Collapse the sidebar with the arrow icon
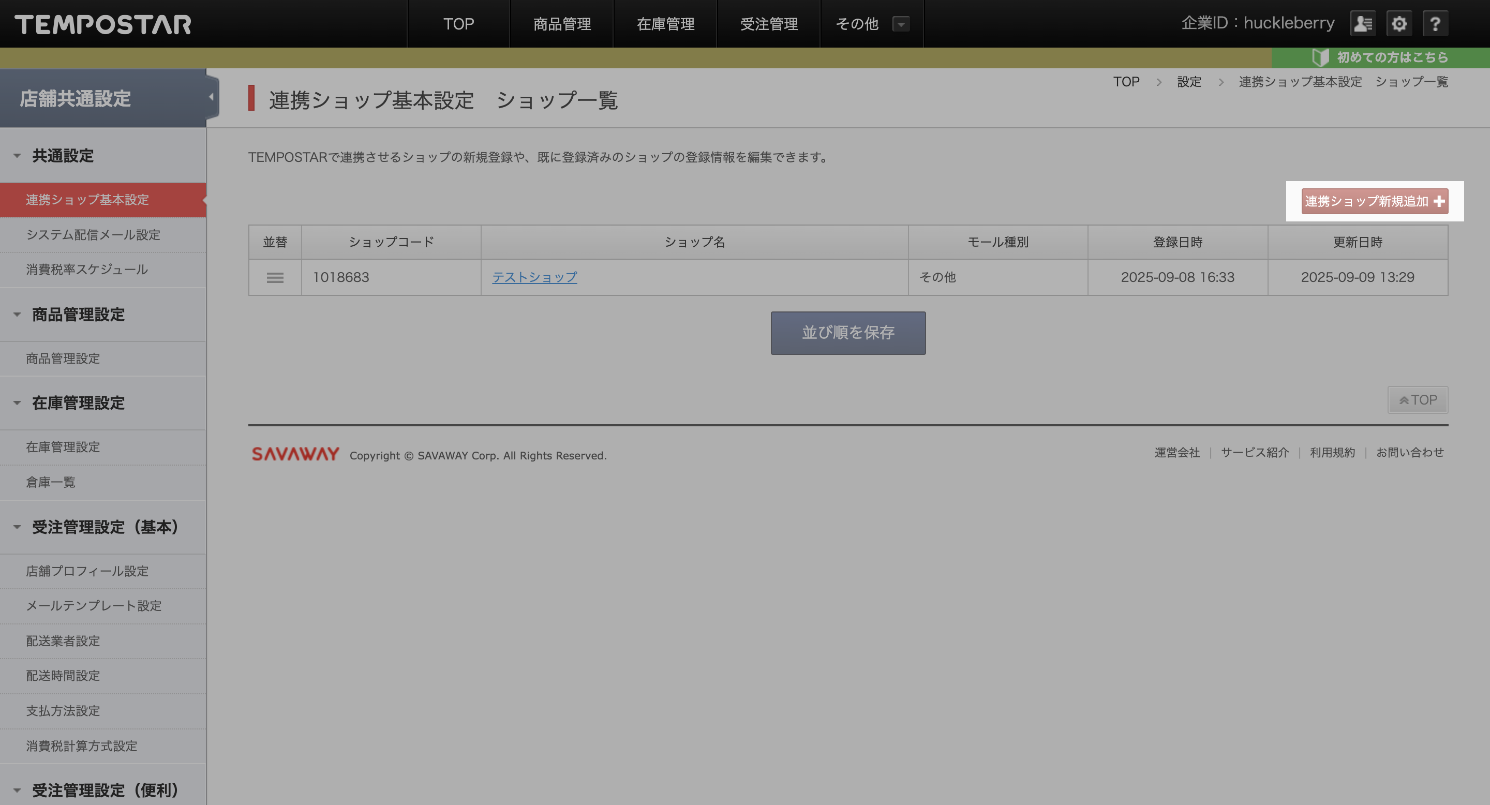The height and width of the screenshot is (805, 1490). [211, 97]
